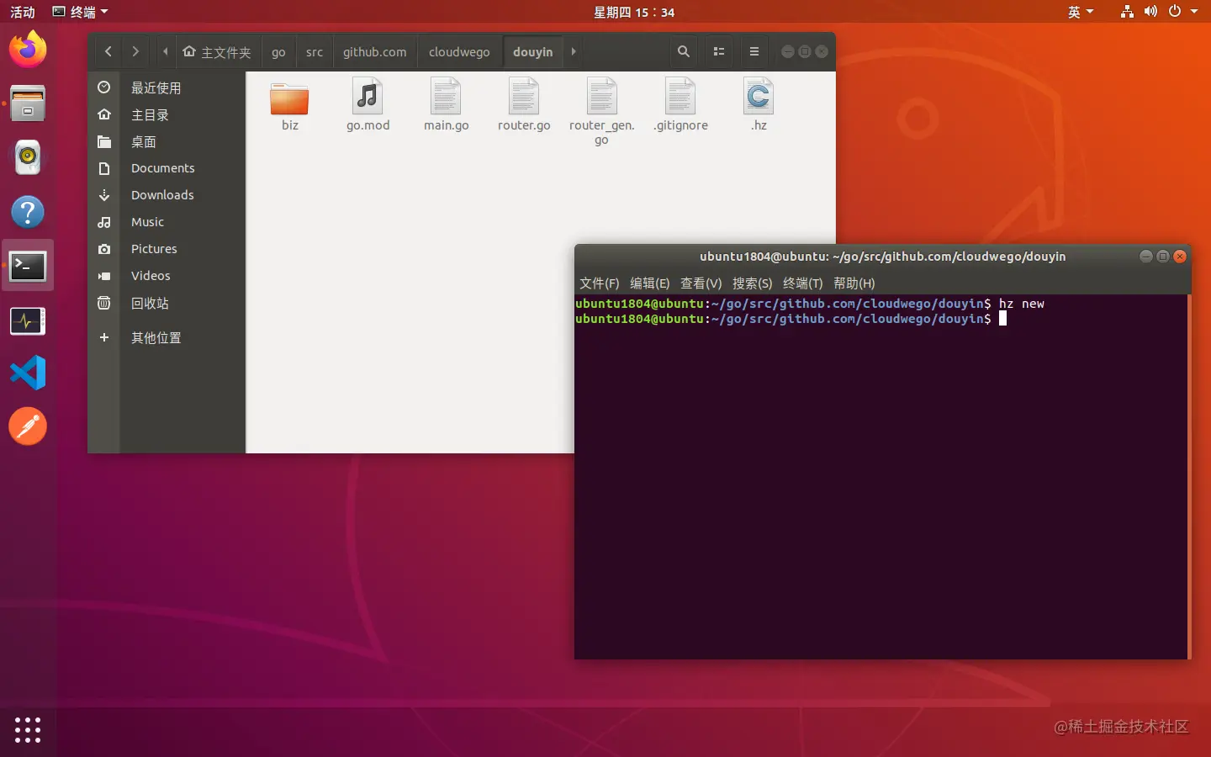This screenshot has width=1211, height=757.
Task: Open Rhythmbox from the dock
Action: (x=28, y=157)
